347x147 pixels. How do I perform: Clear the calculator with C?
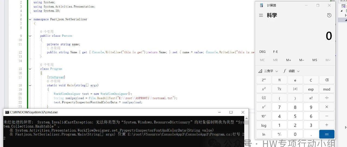click(x=311, y=80)
